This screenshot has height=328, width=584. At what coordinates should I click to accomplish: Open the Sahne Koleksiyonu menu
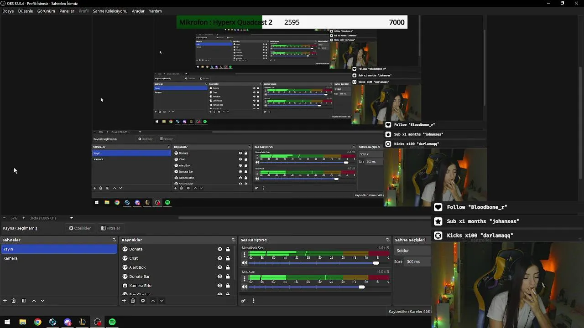(x=110, y=11)
